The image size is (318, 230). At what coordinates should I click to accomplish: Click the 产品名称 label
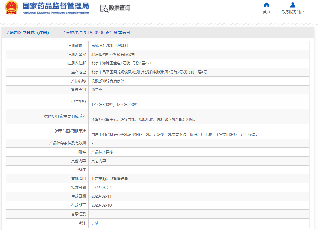click(x=78, y=81)
